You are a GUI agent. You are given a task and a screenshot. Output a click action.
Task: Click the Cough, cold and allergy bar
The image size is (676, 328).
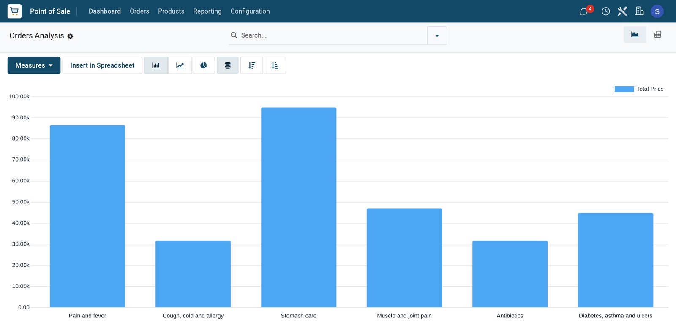click(193, 274)
